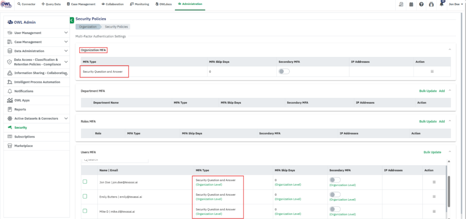This screenshot has width=466, height=219.
Task: Open the Jon Doe account dropdown
Action: 456,4
